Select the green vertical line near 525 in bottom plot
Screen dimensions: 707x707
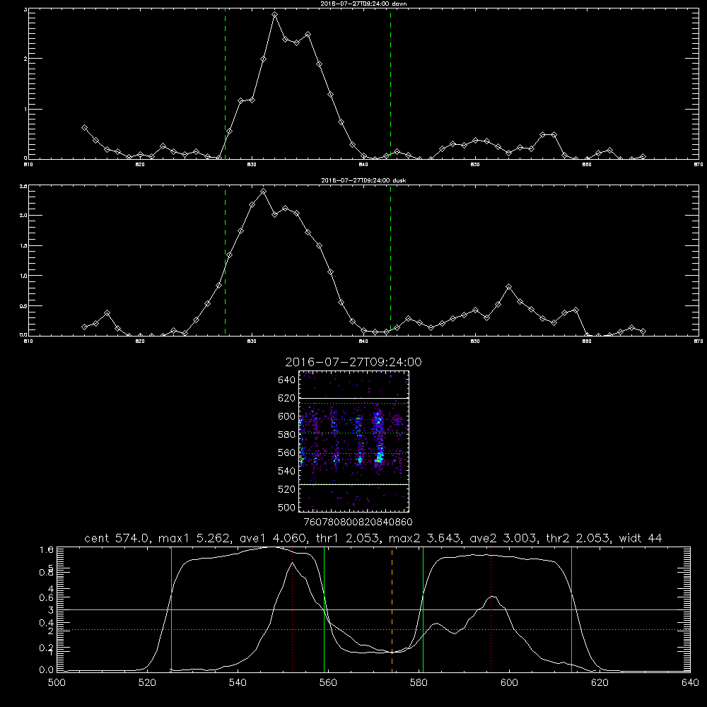pos(171,609)
